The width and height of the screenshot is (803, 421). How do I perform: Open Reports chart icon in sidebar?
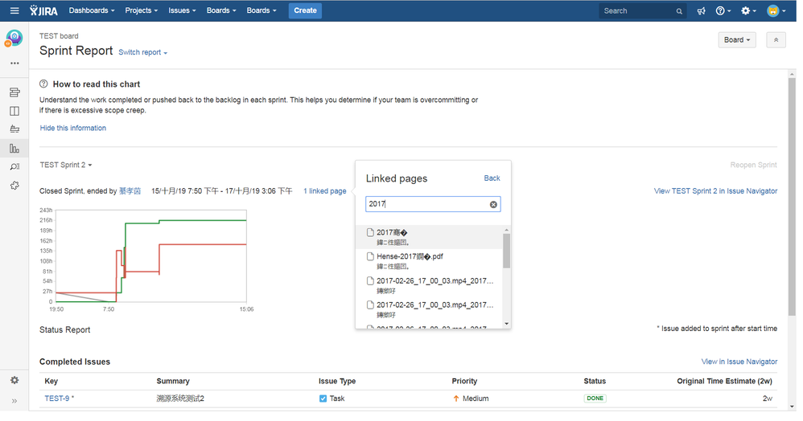14,149
